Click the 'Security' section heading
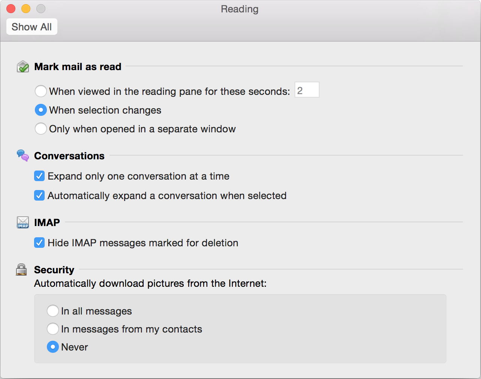481x379 pixels. 54,270
